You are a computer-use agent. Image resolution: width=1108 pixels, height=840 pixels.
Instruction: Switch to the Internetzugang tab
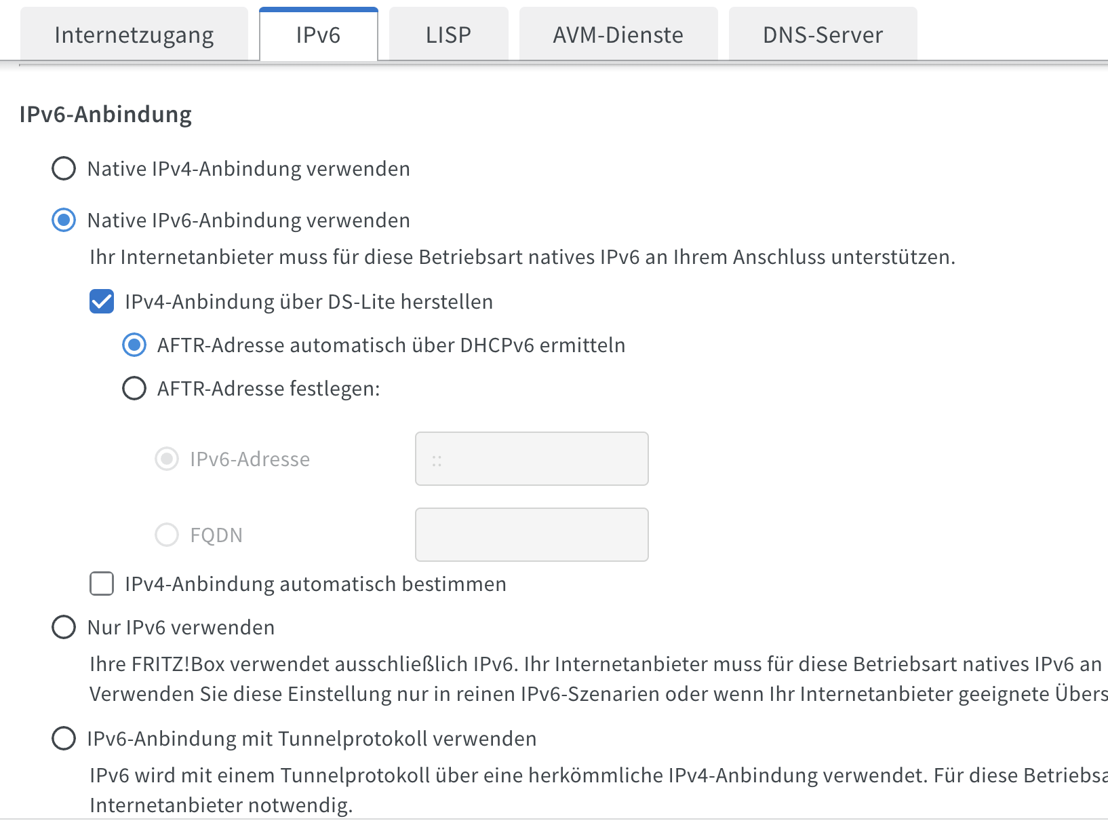click(x=134, y=35)
